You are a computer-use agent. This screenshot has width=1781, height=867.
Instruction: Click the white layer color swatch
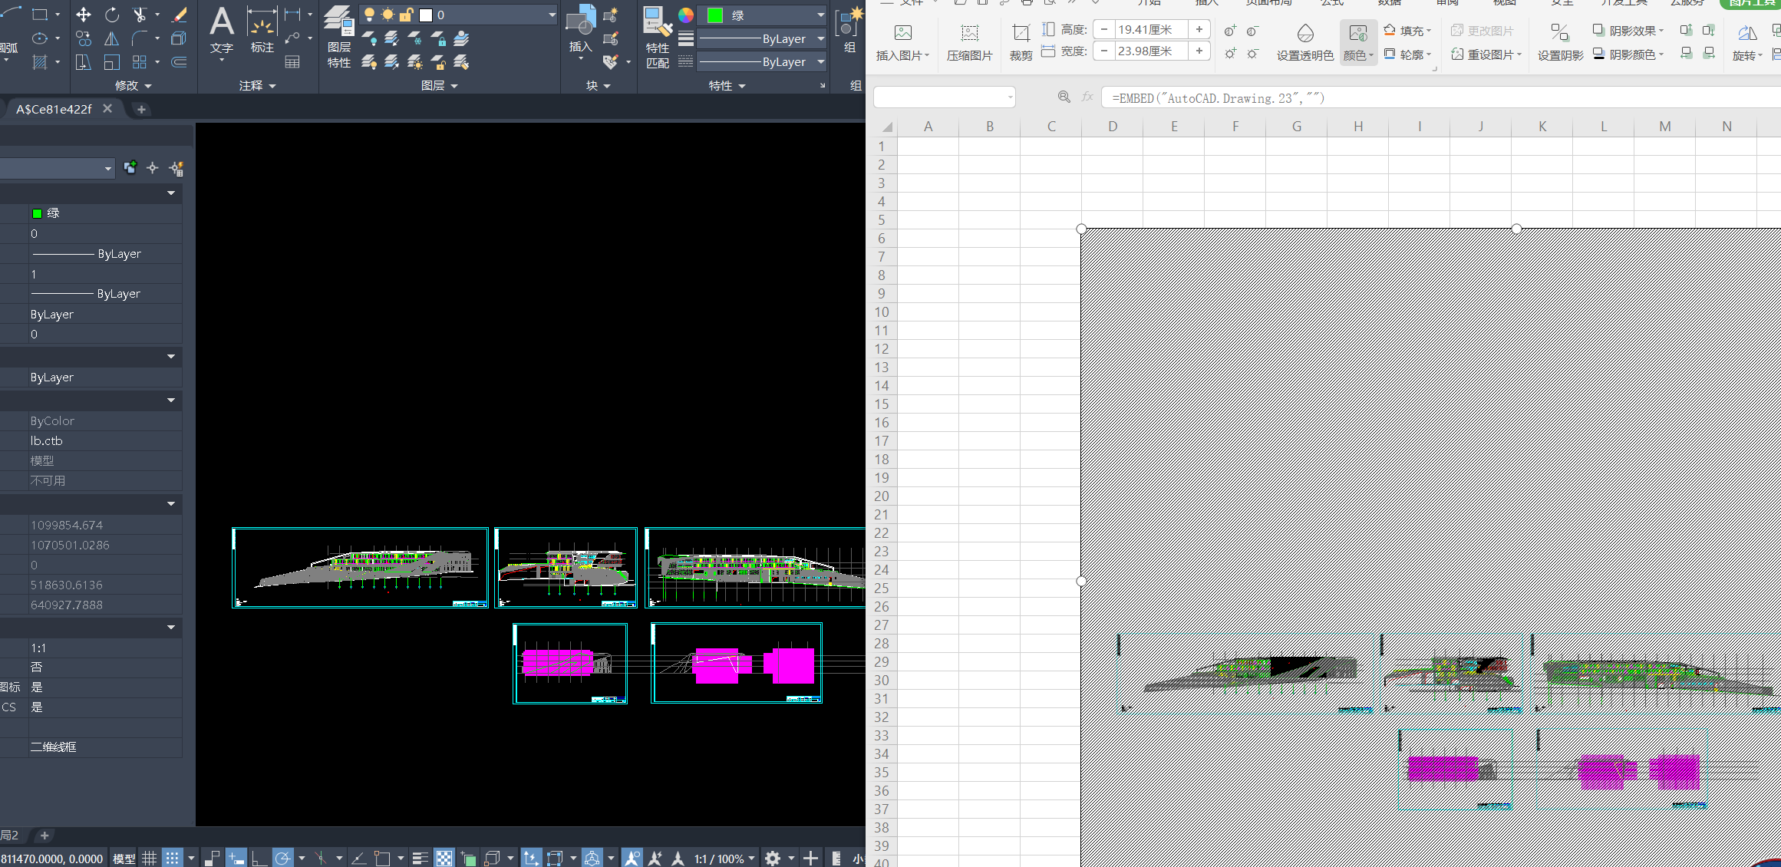tap(427, 15)
